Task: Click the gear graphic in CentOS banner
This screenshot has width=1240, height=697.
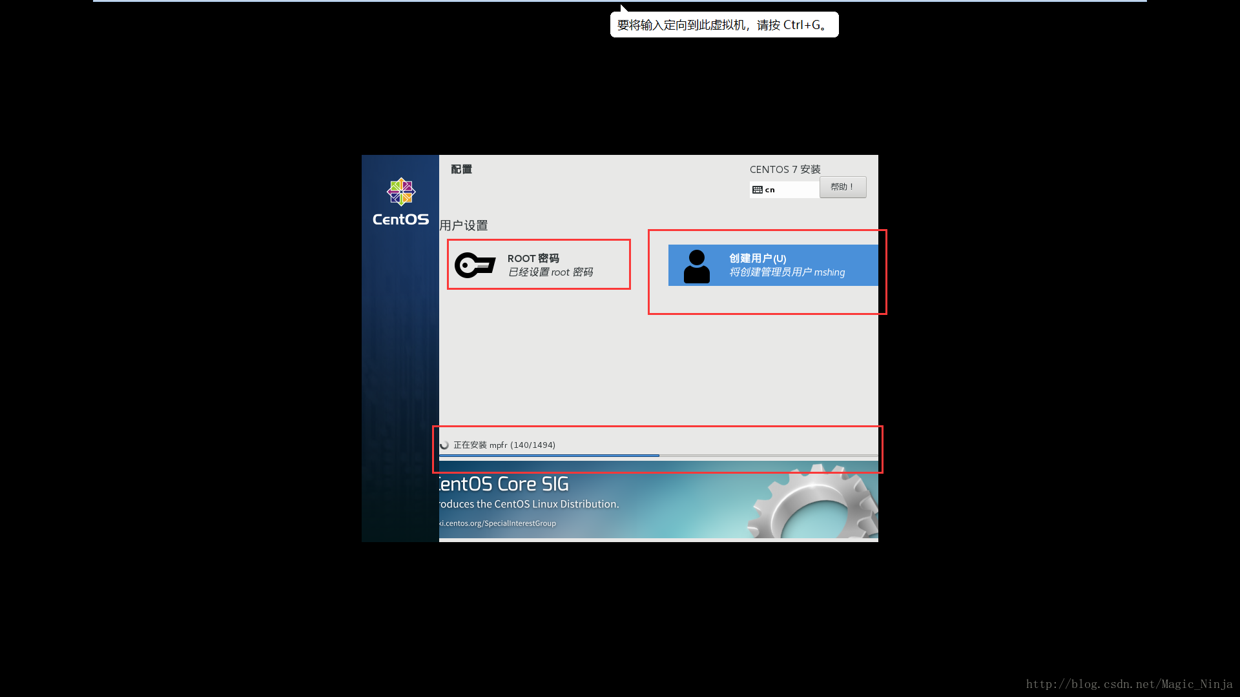Action: click(x=813, y=501)
